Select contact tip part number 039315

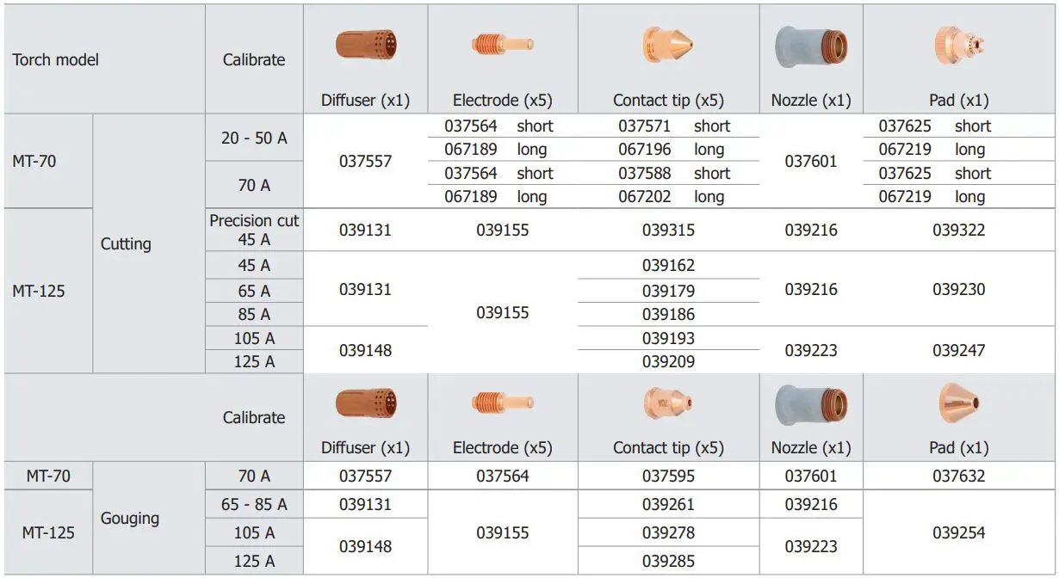coord(668,231)
